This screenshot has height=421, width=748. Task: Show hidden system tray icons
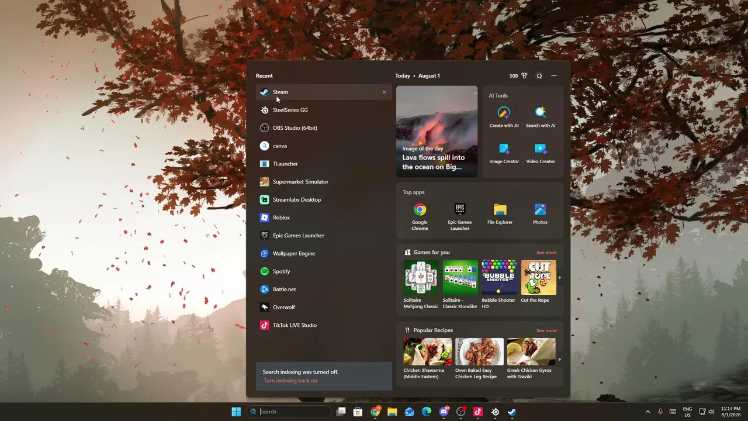tap(647, 412)
